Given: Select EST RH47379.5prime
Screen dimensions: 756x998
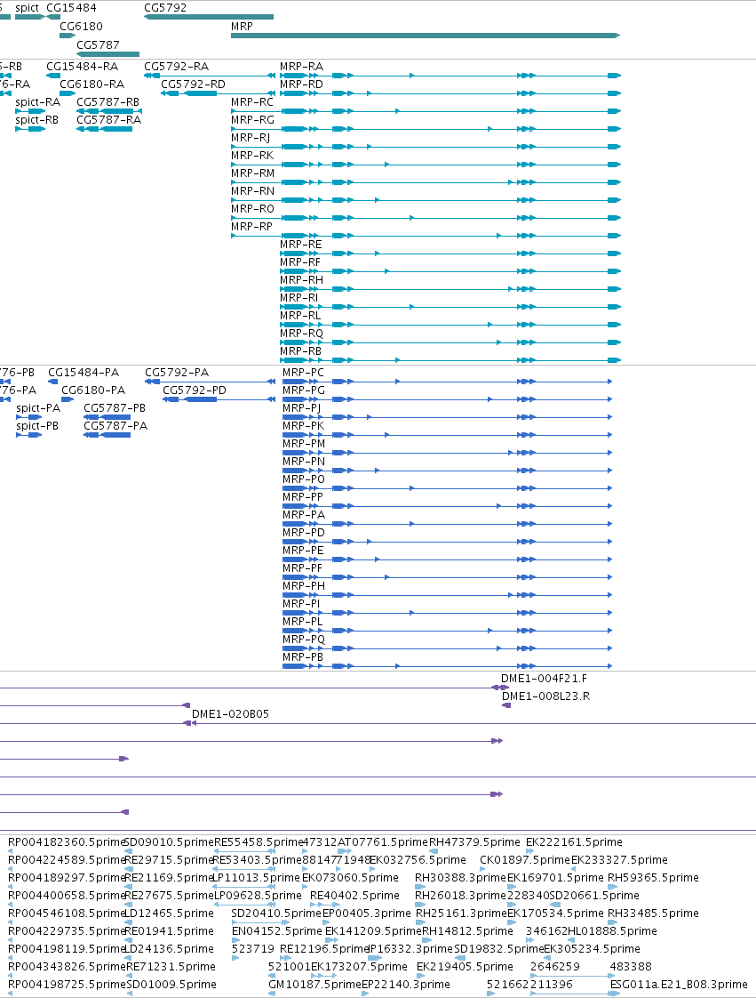Looking at the screenshot, I should 474,842.
